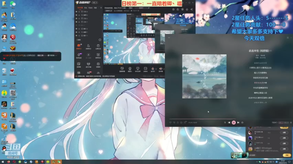Click the pill button on last list row
The height and width of the screenshot is (164, 293).
[284, 149]
